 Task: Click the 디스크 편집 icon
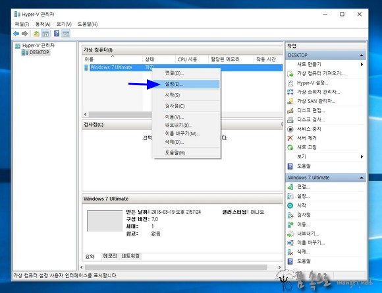(x=290, y=111)
